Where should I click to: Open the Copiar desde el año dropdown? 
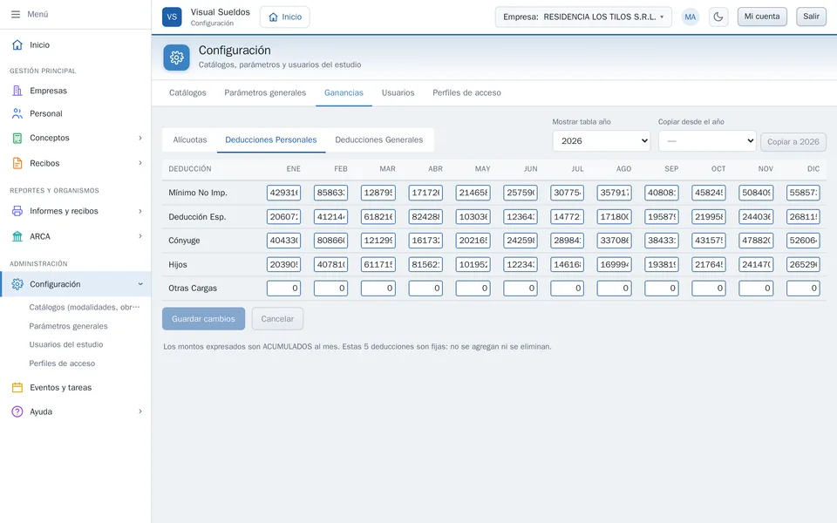coord(707,141)
